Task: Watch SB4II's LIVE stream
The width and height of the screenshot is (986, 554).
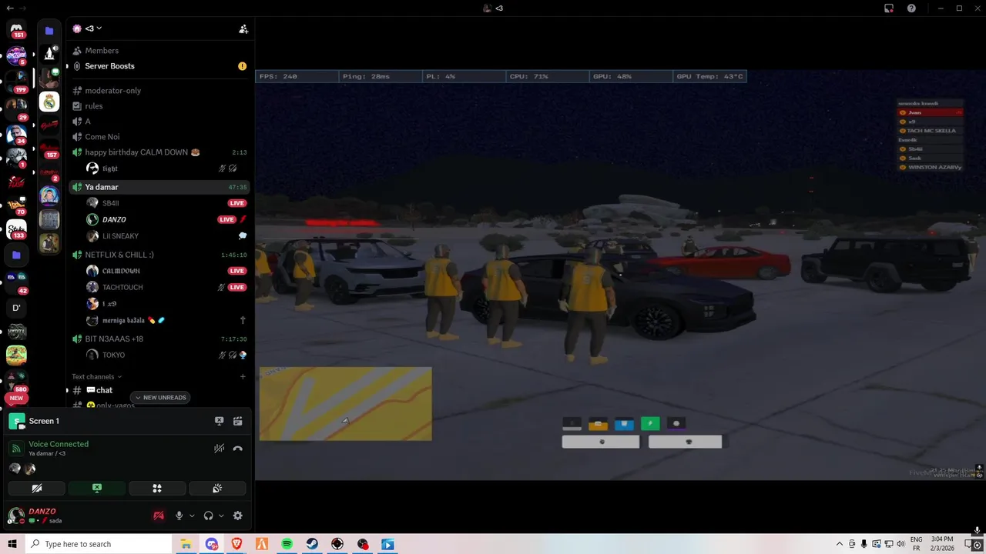Action: pyautogui.click(x=236, y=203)
